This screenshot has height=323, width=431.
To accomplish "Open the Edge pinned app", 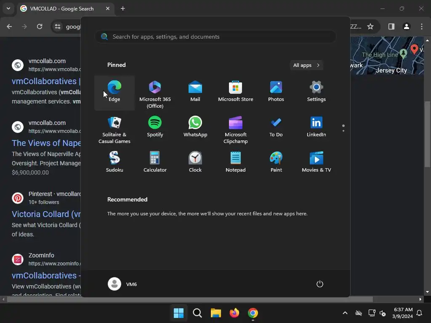I will [114, 93].
